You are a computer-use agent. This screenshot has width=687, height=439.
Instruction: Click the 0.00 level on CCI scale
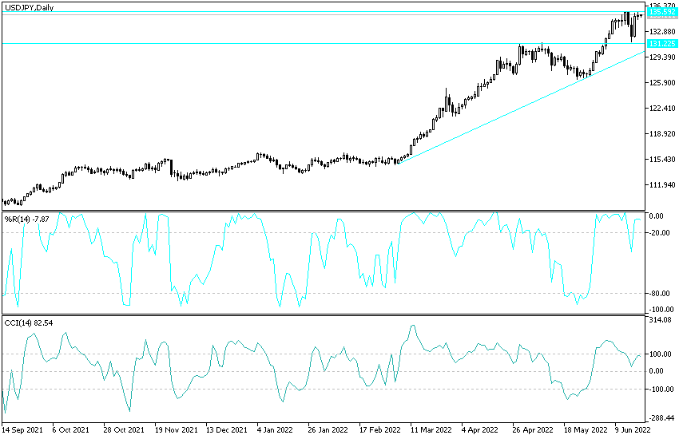point(657,370)
